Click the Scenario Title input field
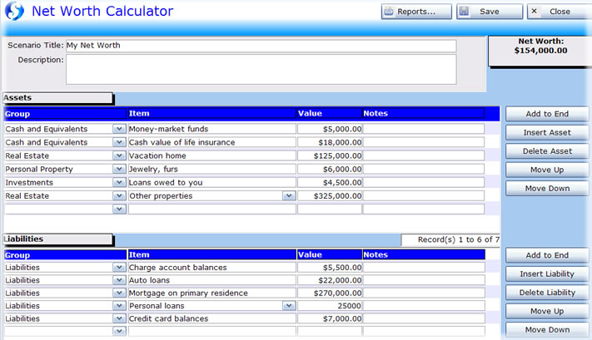Screen dimensions: 592x340 click(x=261, y=46)
